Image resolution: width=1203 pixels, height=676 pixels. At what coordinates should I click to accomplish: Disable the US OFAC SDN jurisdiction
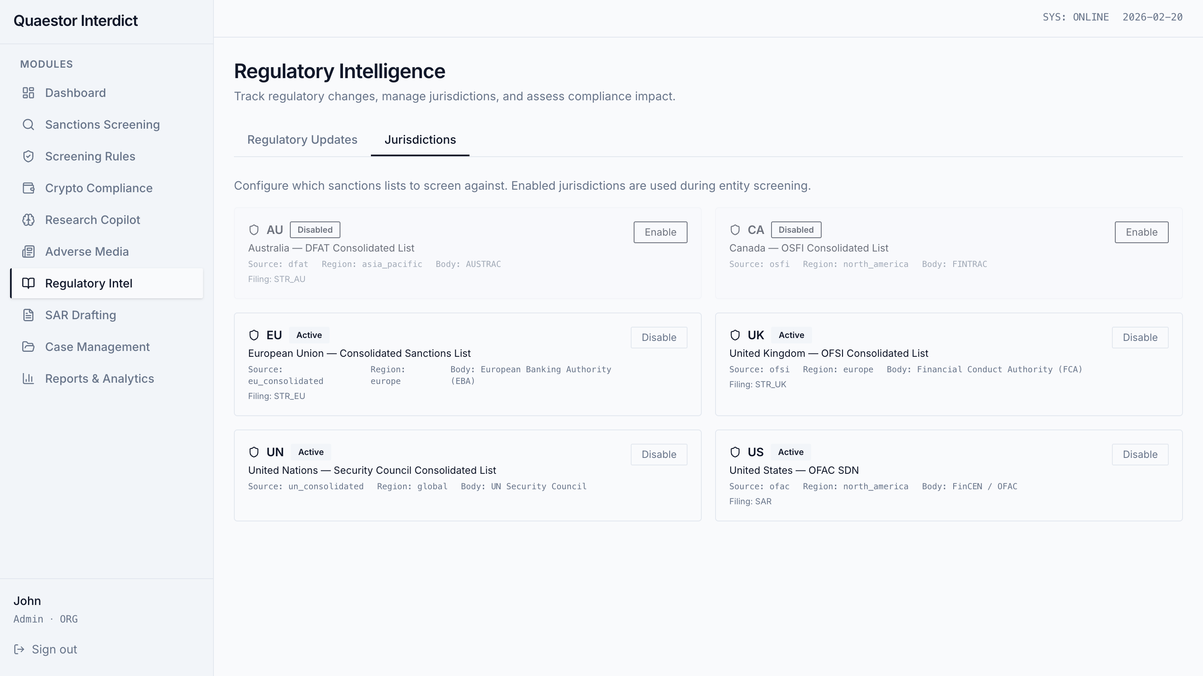point(1140,454)
